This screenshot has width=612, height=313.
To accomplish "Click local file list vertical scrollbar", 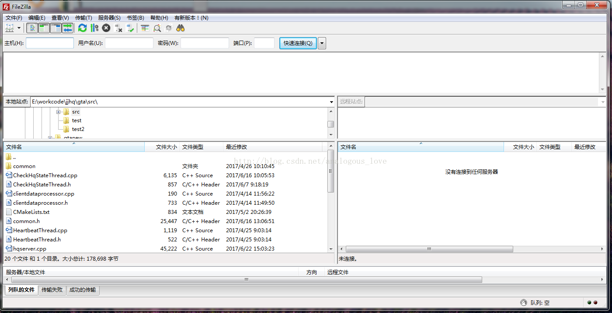I will [x=331, y=172].
